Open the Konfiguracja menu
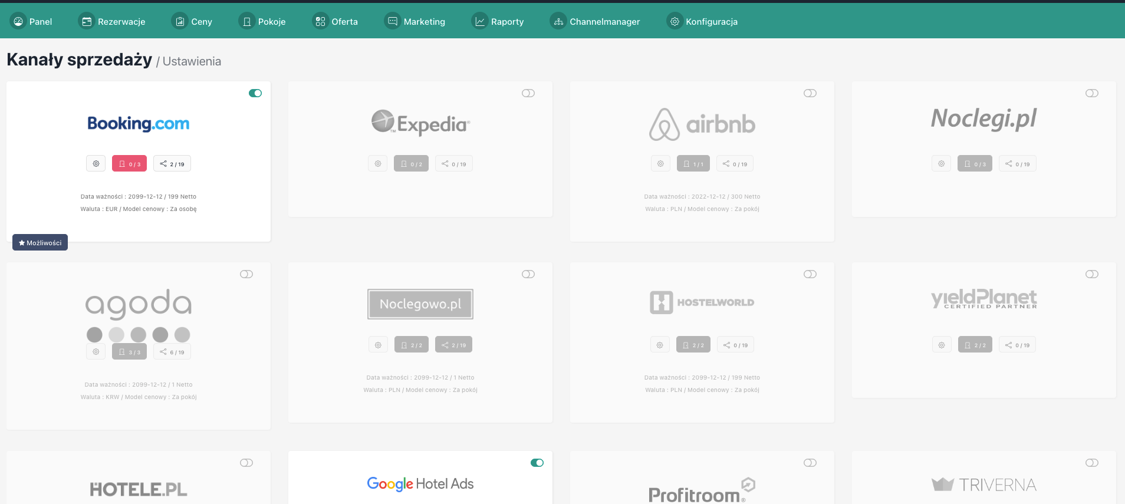1125x504 pixels. pyautogui.click(x=702, y=21)
